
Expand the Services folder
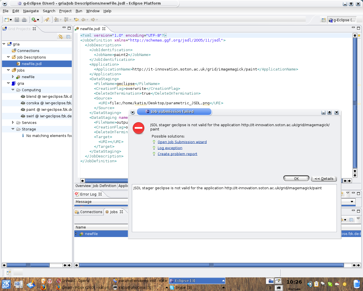click(13, 122)
